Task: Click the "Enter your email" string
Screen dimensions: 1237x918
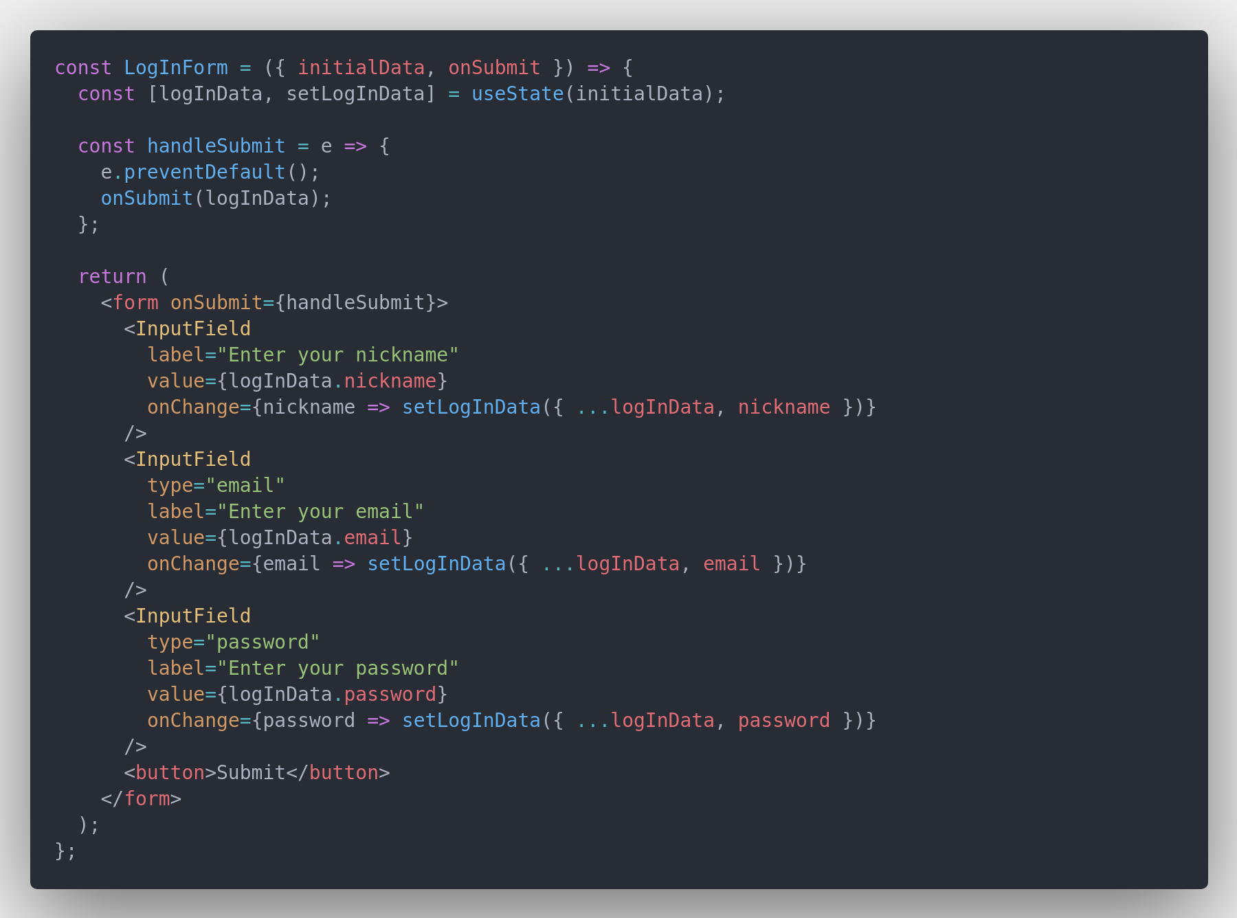Action: point(320,511)
